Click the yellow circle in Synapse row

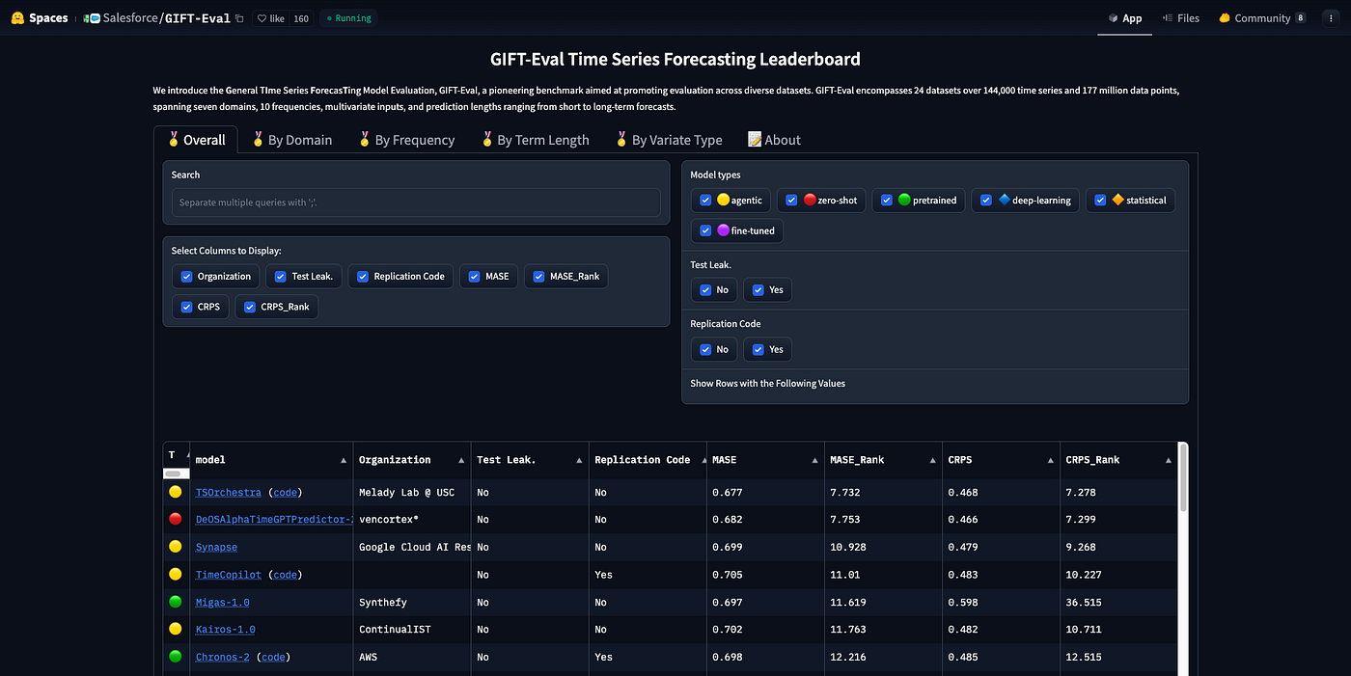tap(175, 547)
